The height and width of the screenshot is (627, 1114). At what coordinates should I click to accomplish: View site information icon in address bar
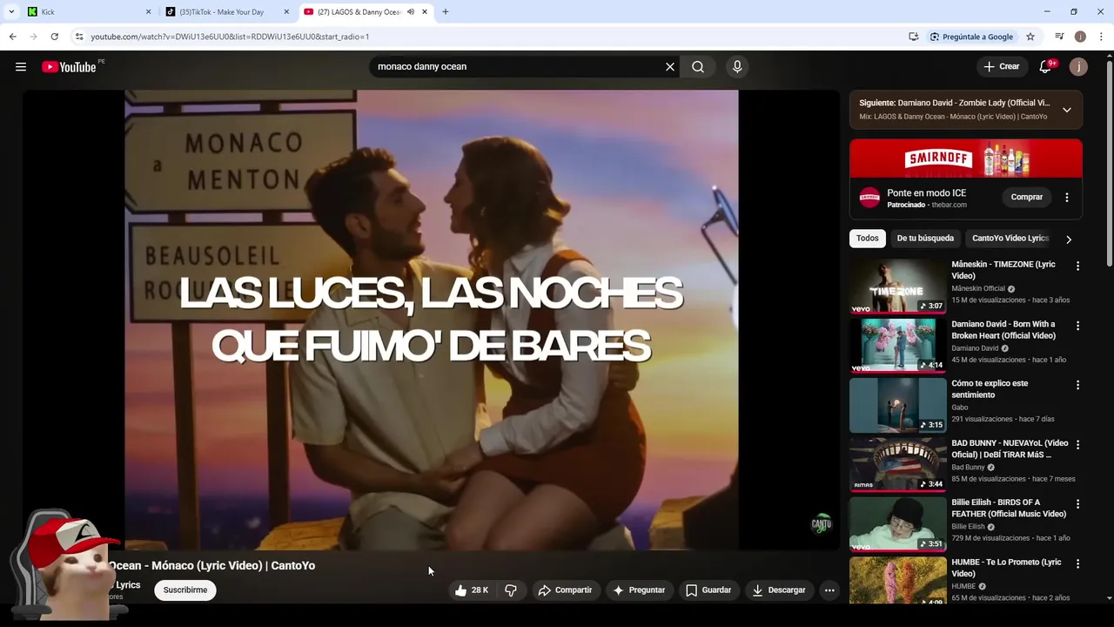(79, 37)
